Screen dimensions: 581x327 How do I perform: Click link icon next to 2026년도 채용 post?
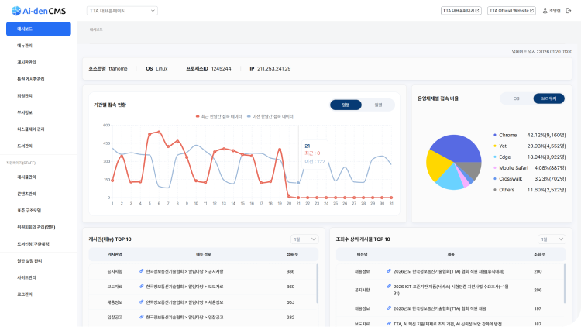tap(390, 272)
